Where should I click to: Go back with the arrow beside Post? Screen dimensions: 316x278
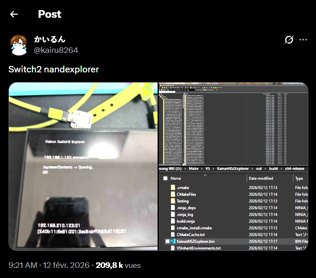pyautogui.click(x=14, y=14)
